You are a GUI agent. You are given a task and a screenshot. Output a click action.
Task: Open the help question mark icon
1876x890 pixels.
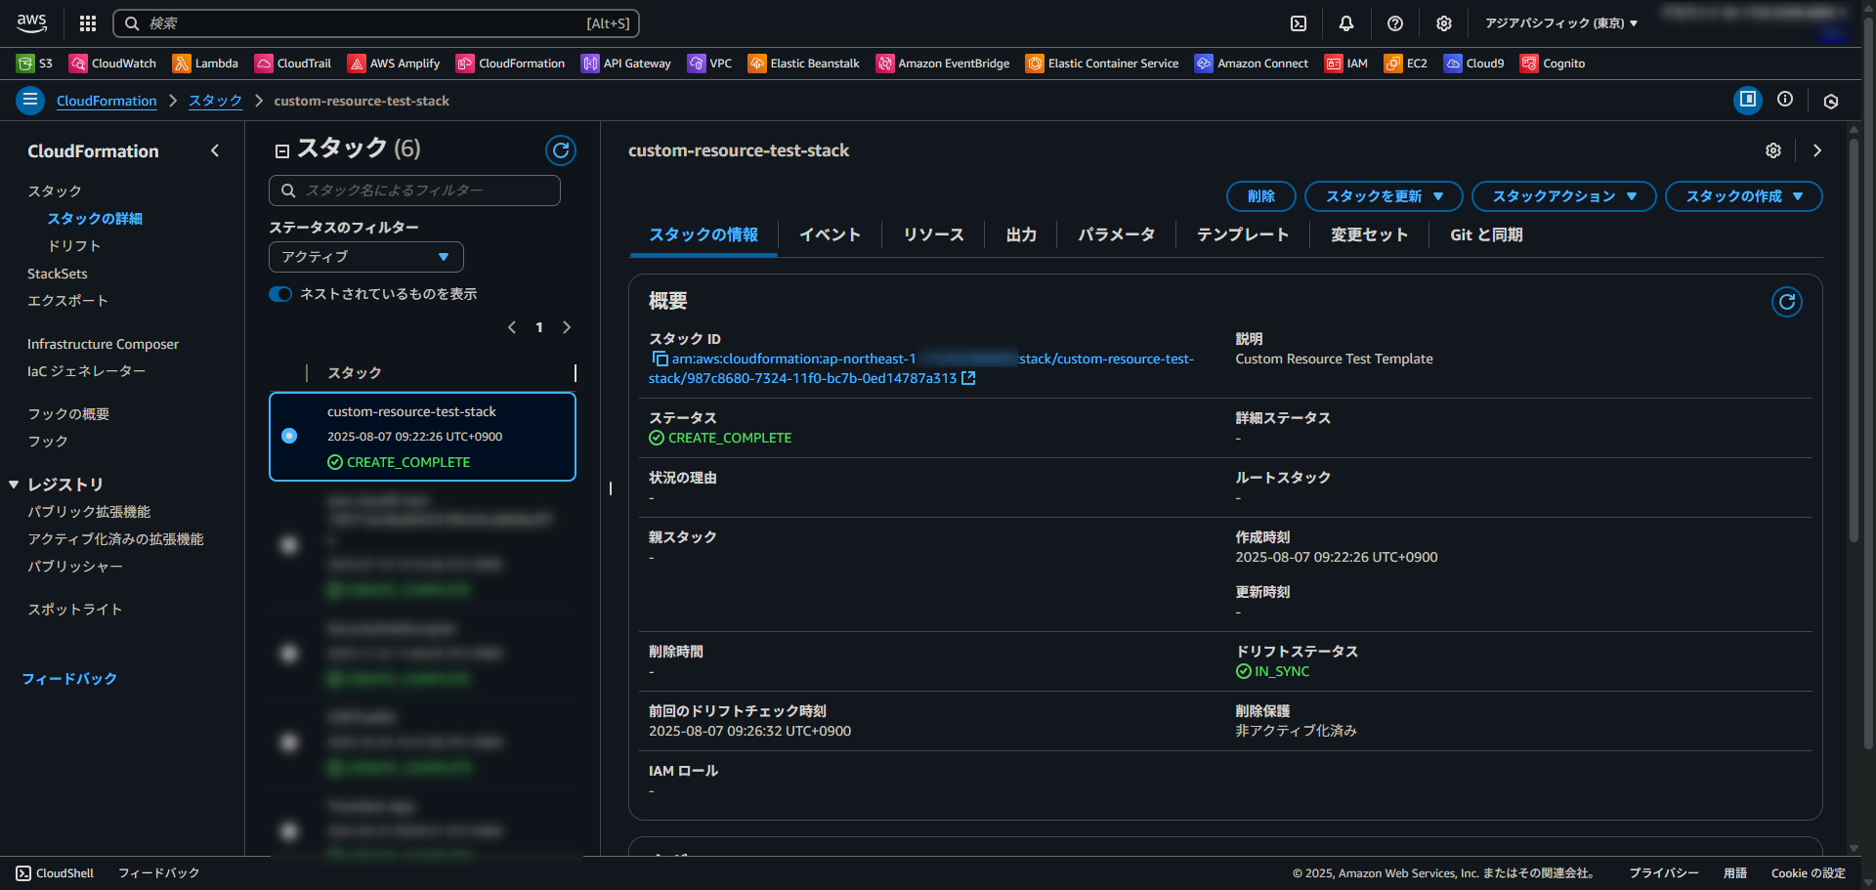[1395, 23]
